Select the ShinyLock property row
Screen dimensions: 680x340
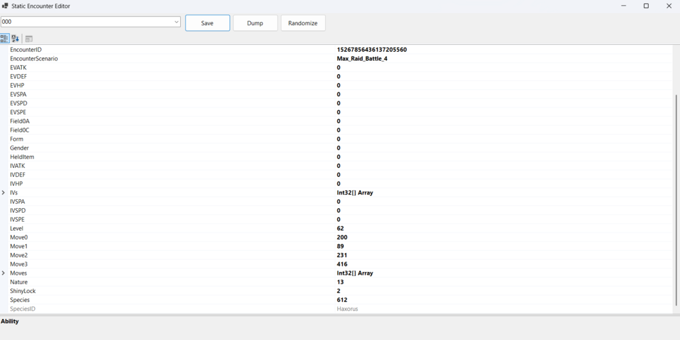pos(23,291)
